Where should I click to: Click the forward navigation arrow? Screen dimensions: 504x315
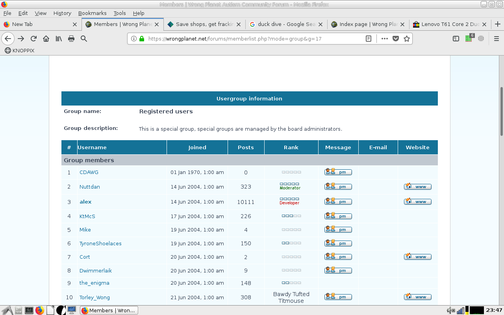click(21, 39)
